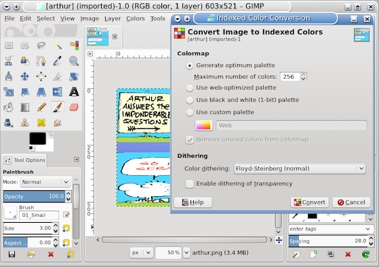Select the Bucket Fill tool
The image size is (379, 267).
coord(9,107)
